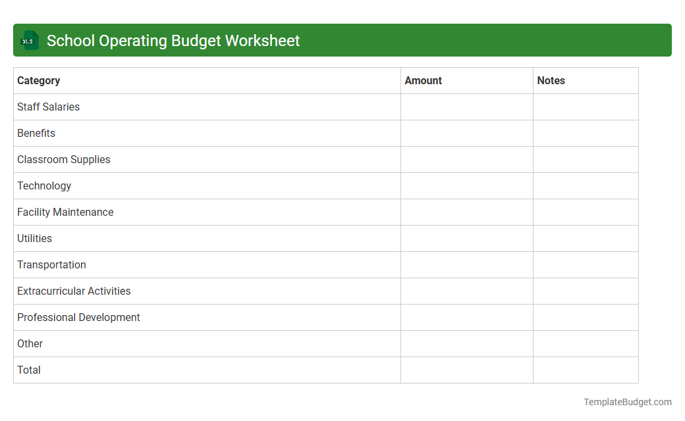
Task: Click the Professional Development cell
Action: [78, 317]
